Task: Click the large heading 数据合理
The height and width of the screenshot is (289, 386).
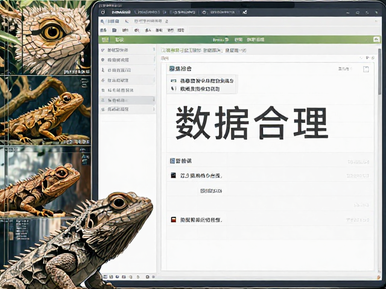Action: 252,123
